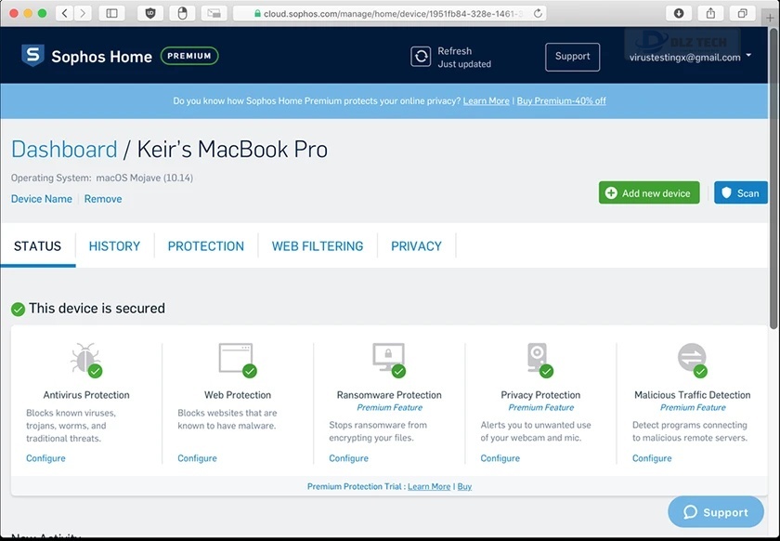Open the uBlock shield extension icon

click(x=150, y=13)
